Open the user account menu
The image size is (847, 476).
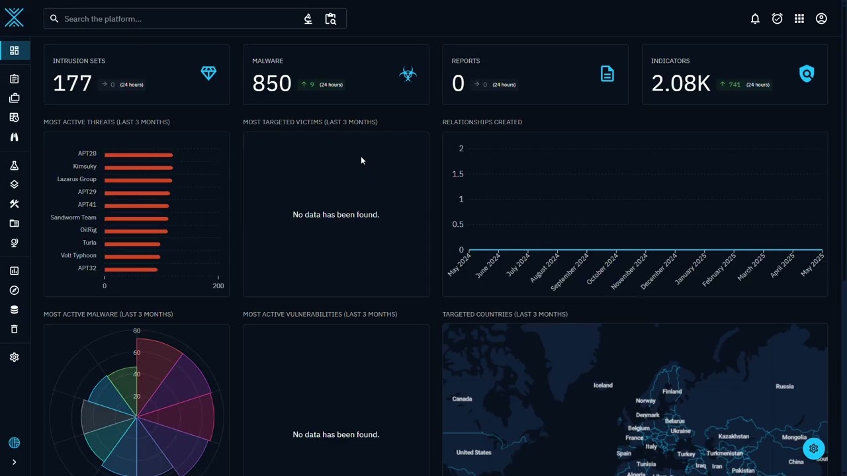(821, 19)
